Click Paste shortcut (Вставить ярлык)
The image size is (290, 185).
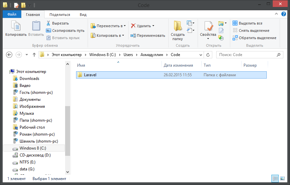coord(63,38)
